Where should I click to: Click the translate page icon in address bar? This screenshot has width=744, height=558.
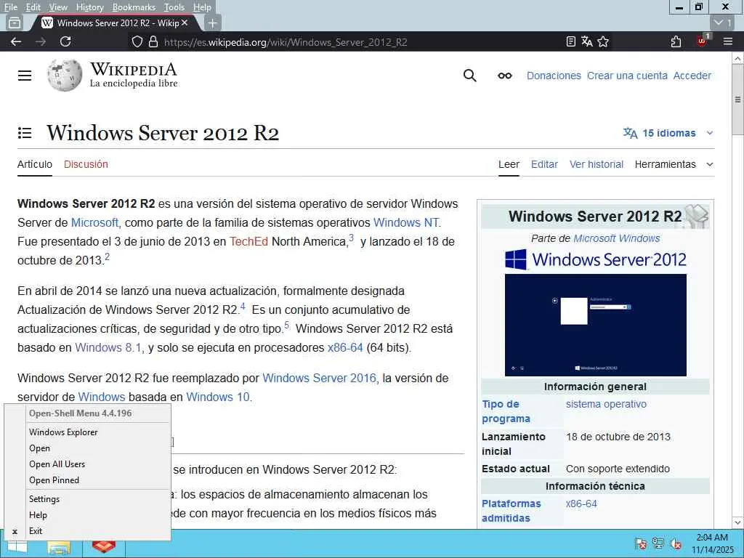[587, 41]
